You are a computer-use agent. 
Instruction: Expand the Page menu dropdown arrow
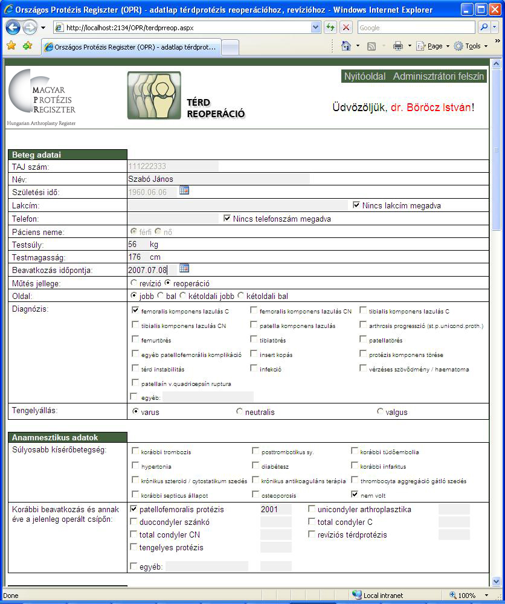[448, 47]
